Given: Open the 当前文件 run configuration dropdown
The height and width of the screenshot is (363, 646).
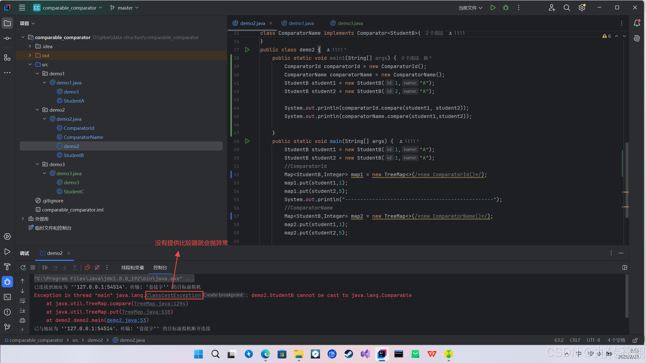Looking at the screenshot, I should (x=470, y=8).
